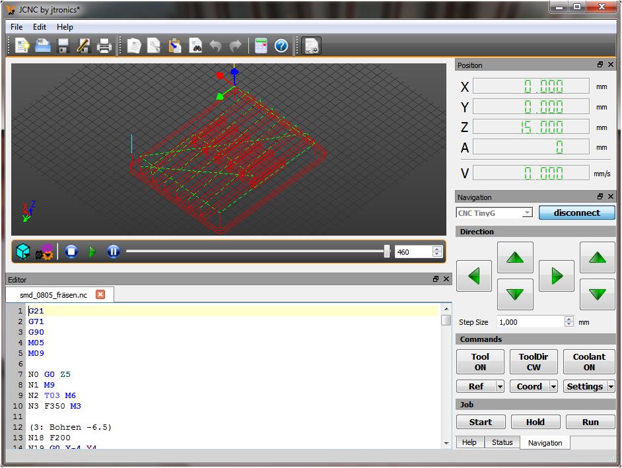Viewport: 622px width, 468px height.
Task: Toggle the Tool ON button
Action: [480, 362]
